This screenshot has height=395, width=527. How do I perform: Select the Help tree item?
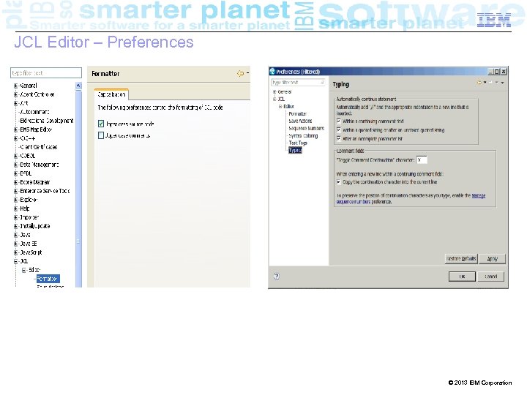coord(25,208)
